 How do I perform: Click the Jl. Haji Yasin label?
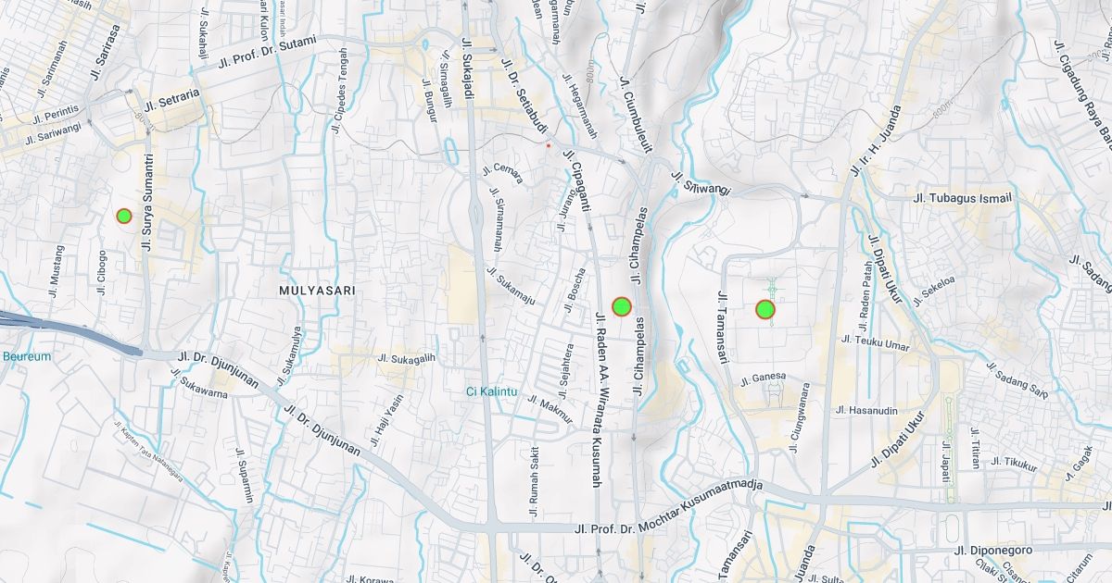tap(387, 420)
